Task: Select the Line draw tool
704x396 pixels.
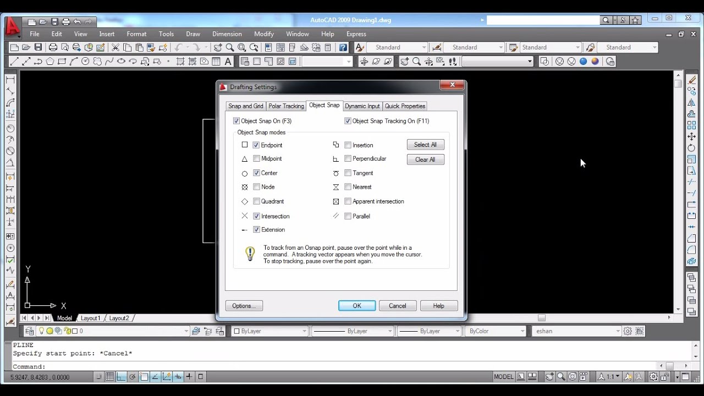Action: click(x=14, y=62)
